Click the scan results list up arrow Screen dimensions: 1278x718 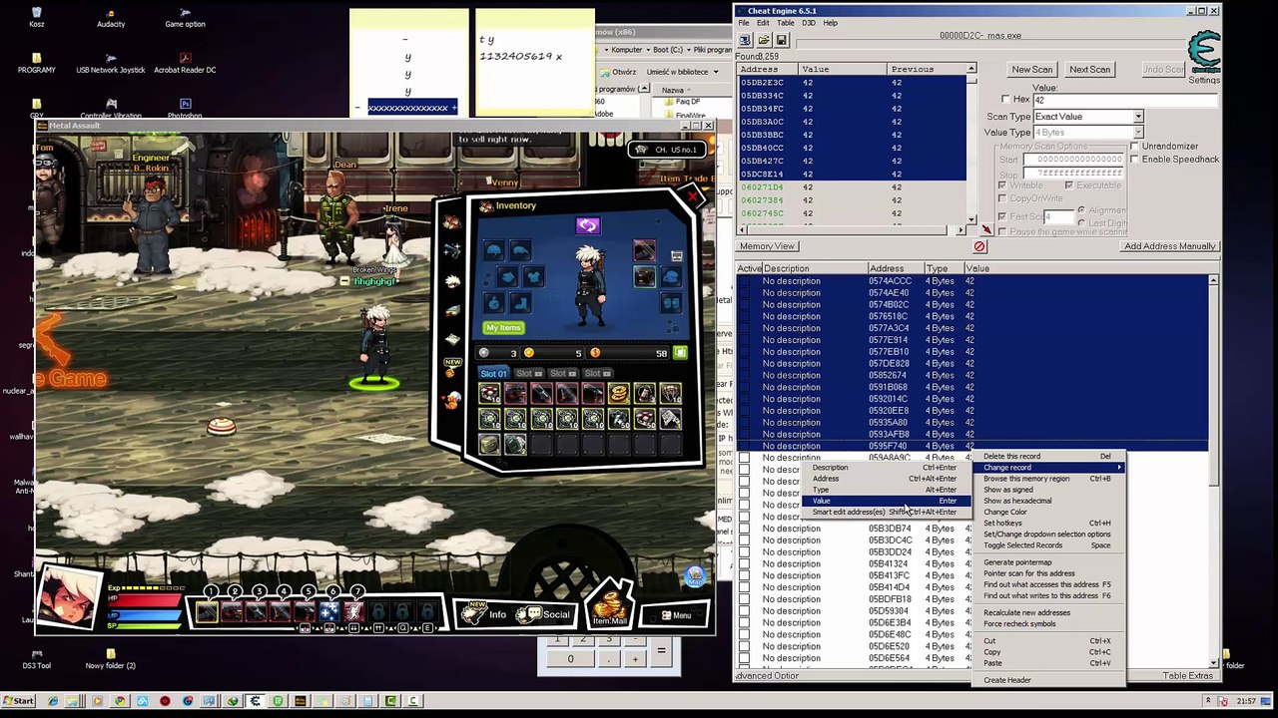[x=970, y=69]
